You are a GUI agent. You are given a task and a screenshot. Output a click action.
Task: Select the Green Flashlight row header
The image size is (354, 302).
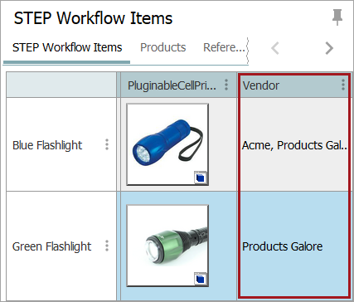coord(61,246)
